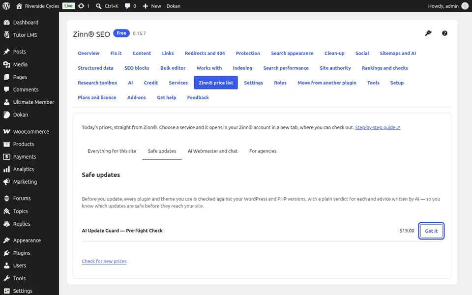Click the Tutor LMS sidebar icon
The height and width of the screenshot is (295, 472).
[x=6, y=35]
